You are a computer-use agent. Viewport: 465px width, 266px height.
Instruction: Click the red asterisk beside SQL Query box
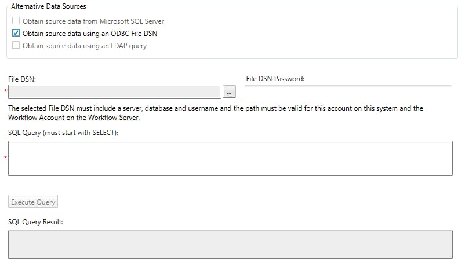point(6,158)
